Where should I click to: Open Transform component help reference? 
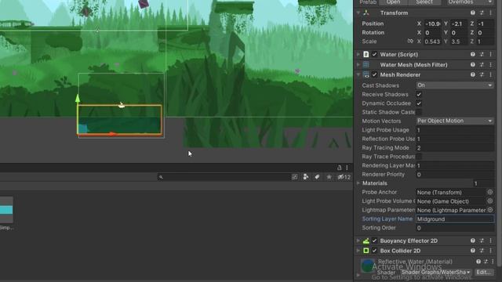click(x=472, y=13)
